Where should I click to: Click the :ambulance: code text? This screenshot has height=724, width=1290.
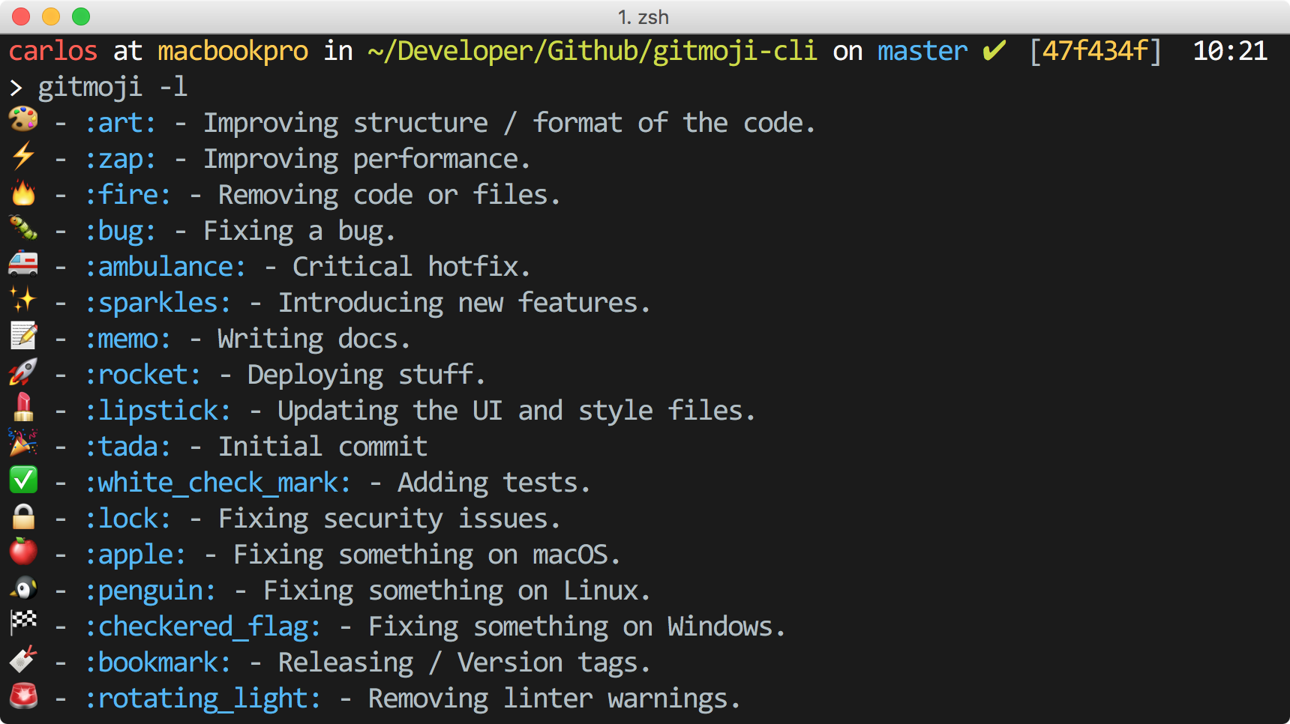(165, 267)
